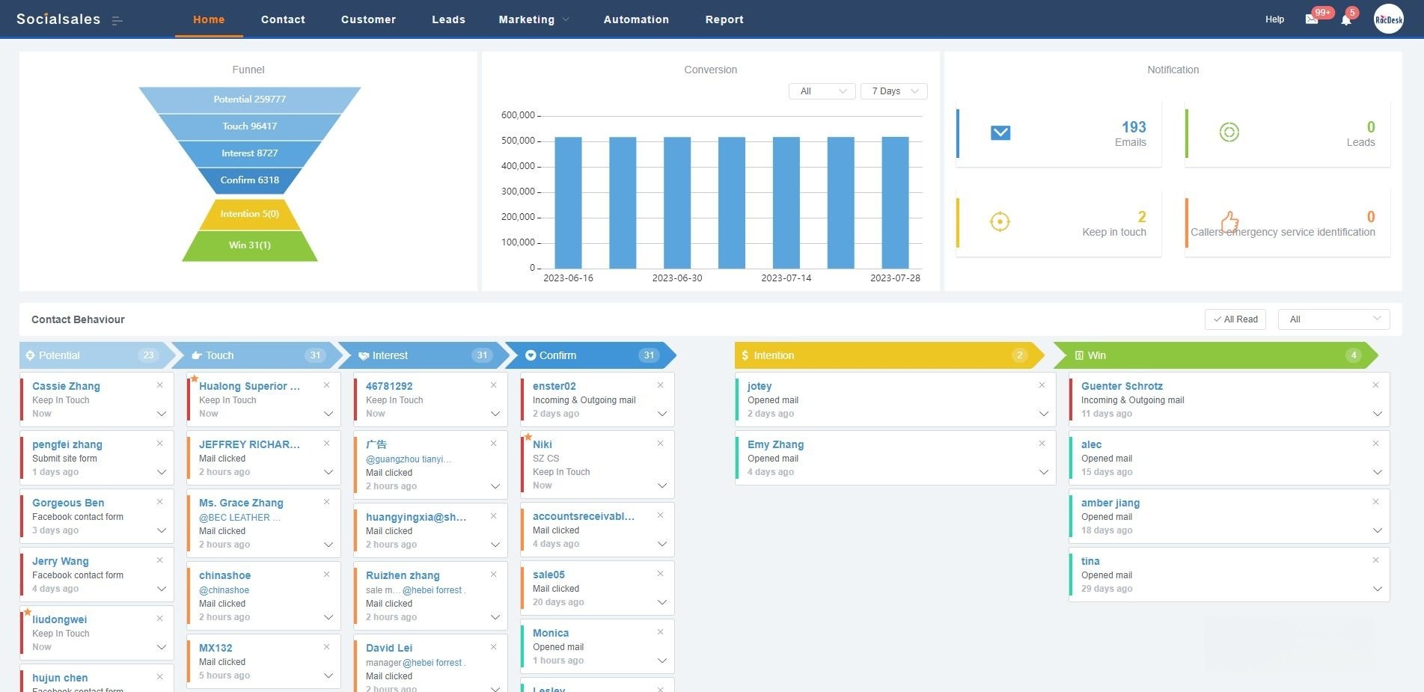Expand the chinashoe card details
Screen dimensions: 1424x692
329,617
